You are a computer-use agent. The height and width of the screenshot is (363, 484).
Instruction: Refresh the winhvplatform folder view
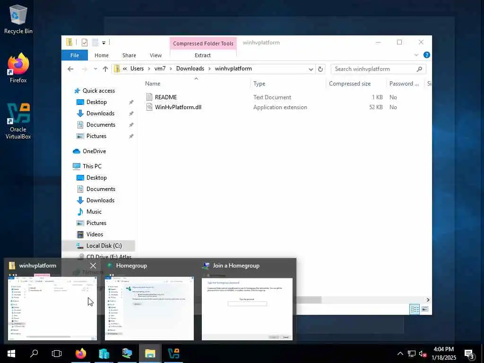pos(320,69)
